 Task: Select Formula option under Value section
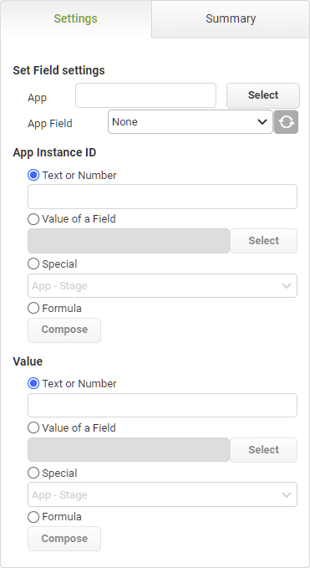[x=33, y=517]
